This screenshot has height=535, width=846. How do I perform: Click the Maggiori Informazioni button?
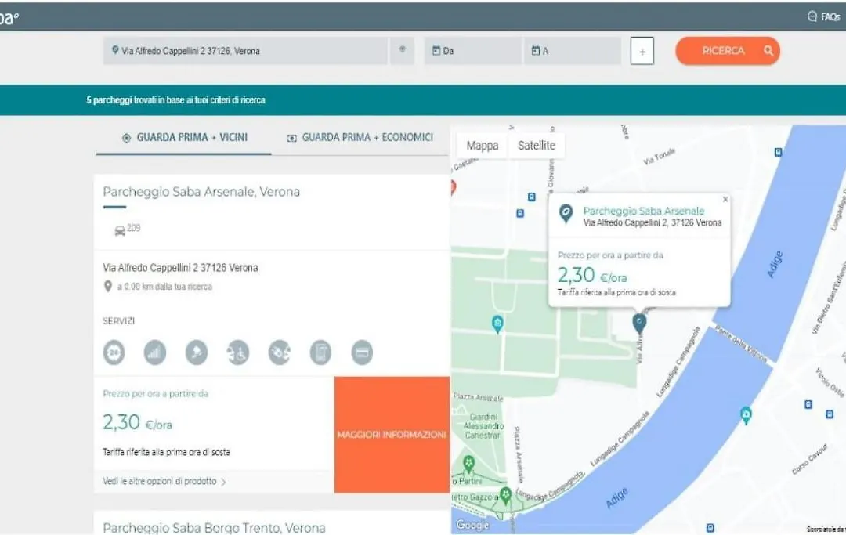tap(392, 435)
